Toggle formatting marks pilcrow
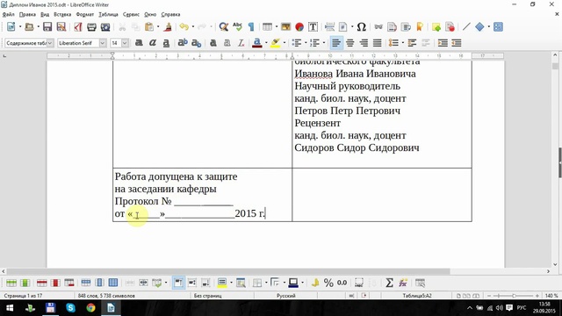Image resolution: width=562 pixels, height=316 pixels. 251,27
